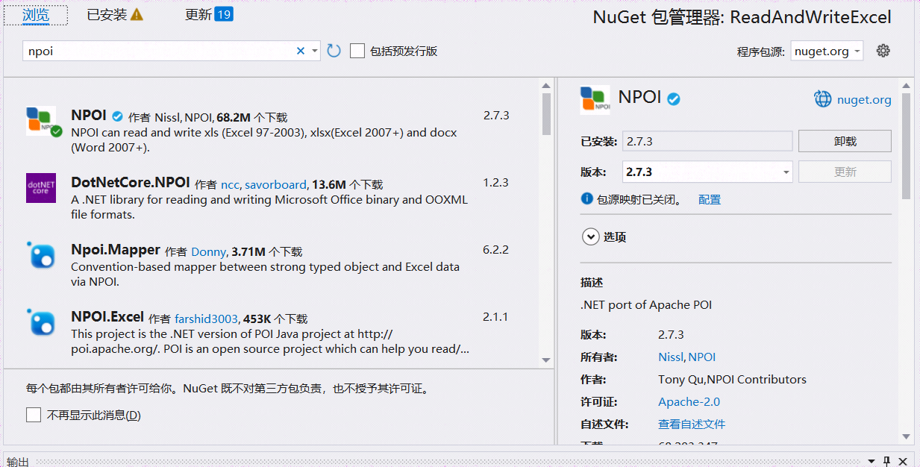Click the package list scroll down arrow
920x467 pixels.
[x=546, y=360]
